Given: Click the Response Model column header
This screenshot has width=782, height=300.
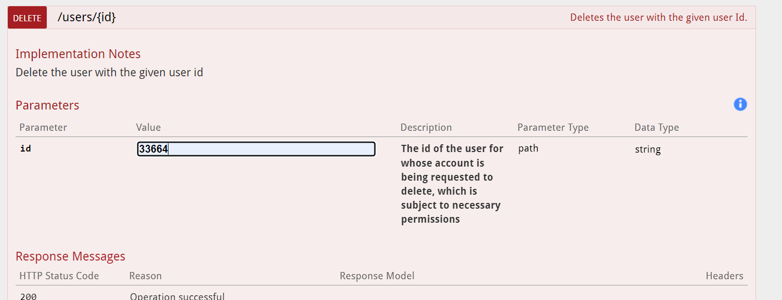Looking at the screenshot, I should (x=377, y=276).
